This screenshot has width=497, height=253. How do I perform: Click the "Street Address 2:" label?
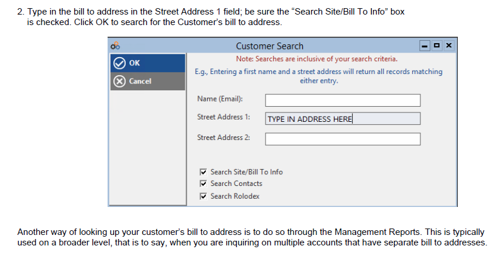pyautogui.click(x=223, y=137)
